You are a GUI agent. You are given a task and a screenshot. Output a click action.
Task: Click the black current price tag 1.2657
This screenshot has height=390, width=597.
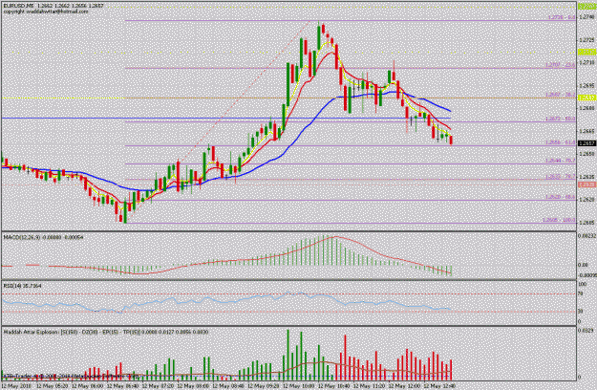(586, 143)
